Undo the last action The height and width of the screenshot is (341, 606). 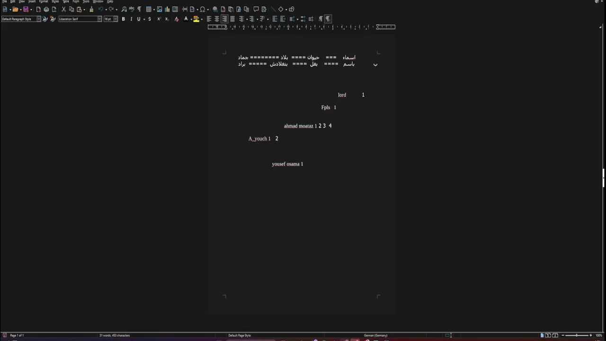100,9
